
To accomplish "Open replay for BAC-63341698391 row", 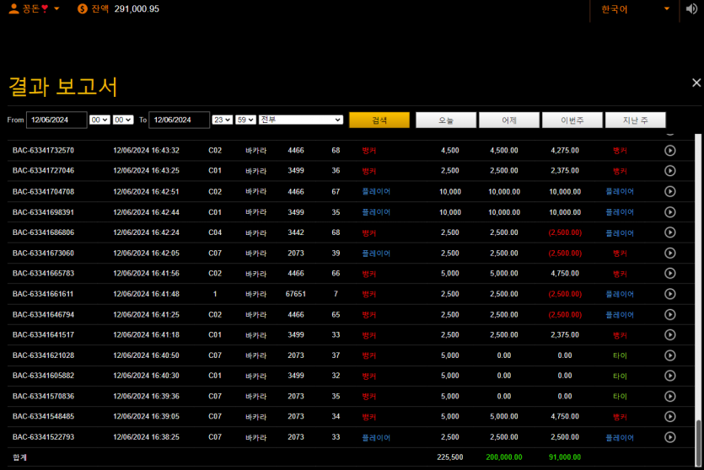I will click(x=670, y=212).
